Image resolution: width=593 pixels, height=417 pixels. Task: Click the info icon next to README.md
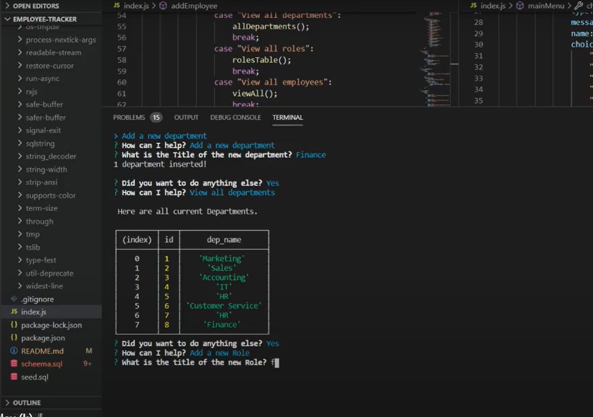click(x=14, y=351)
